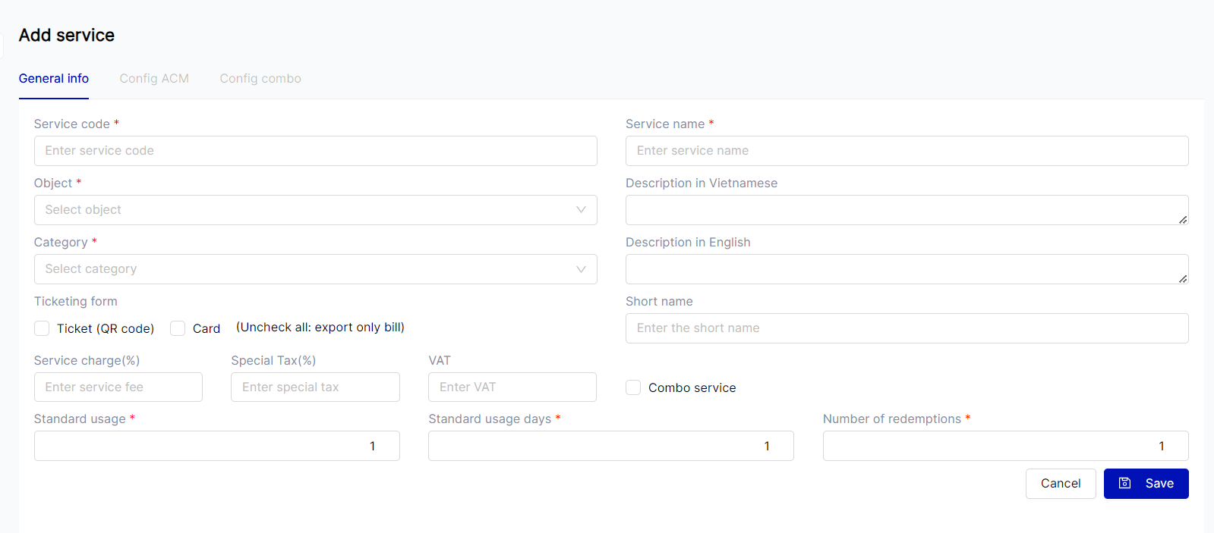Click the Service name input field
Viewport: 1214px width, 533px height.
point(907,151)
